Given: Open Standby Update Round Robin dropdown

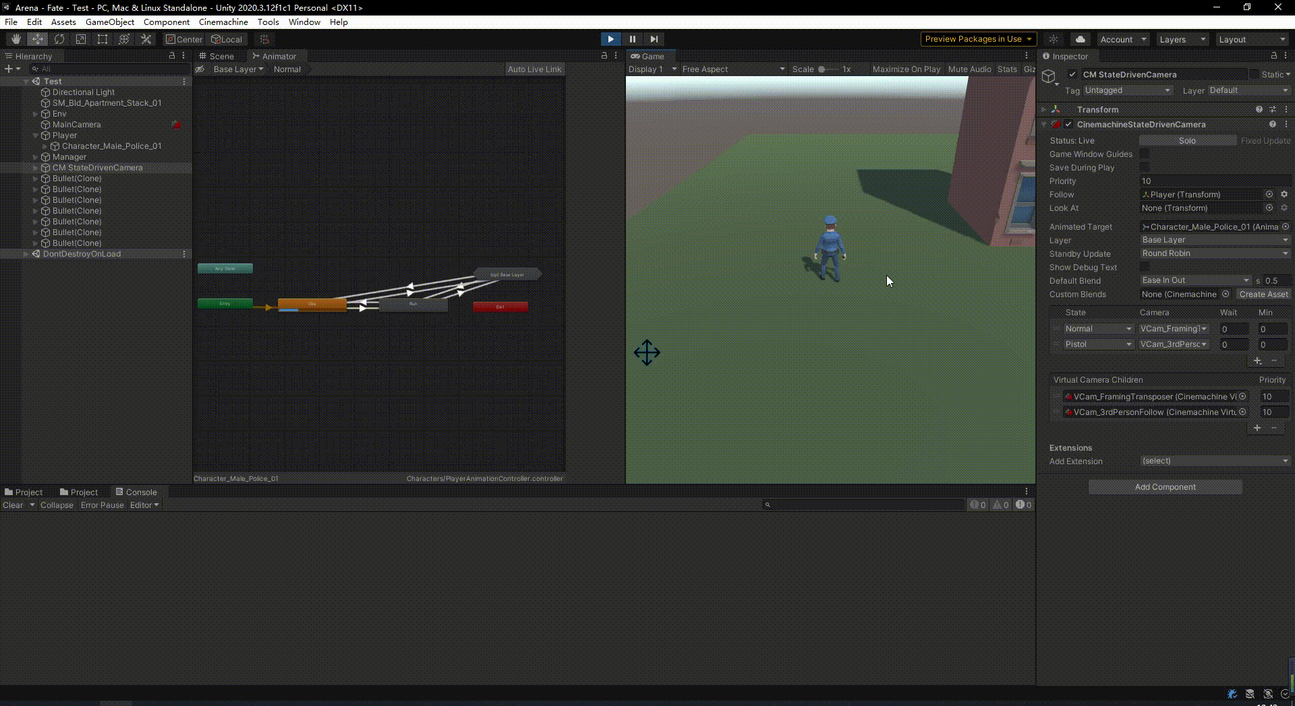Looking at the screenshot, I should (x=1215, y=253).
